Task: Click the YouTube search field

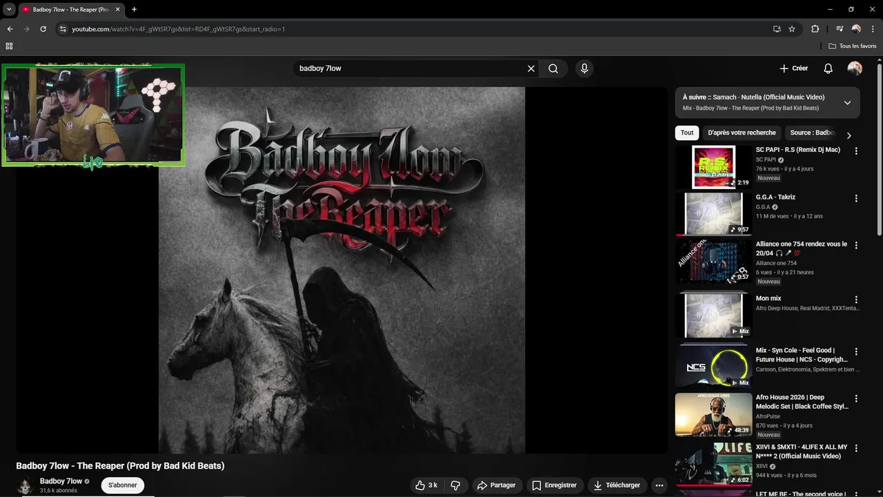Action: (409, 68)
